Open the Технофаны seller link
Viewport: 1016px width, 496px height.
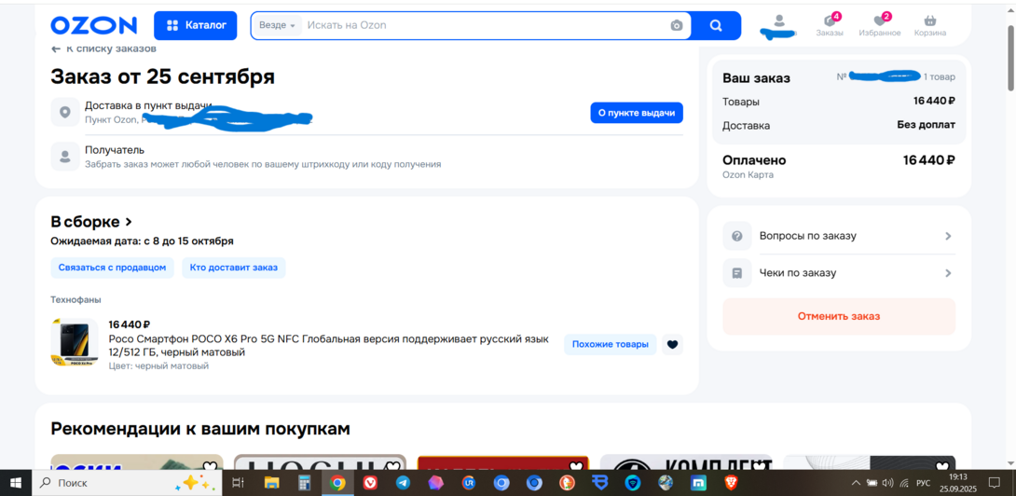point(76,299)
